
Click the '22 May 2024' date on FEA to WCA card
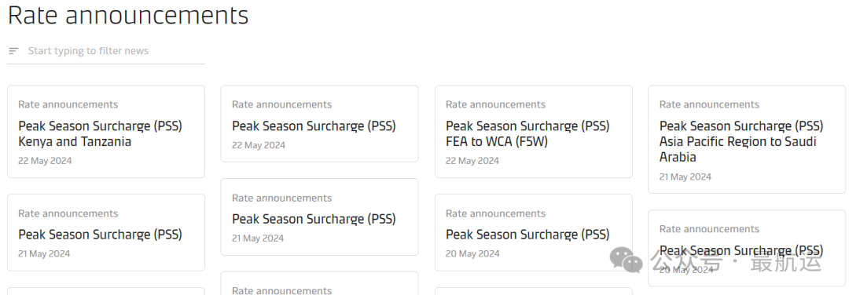tap(472, 161)
